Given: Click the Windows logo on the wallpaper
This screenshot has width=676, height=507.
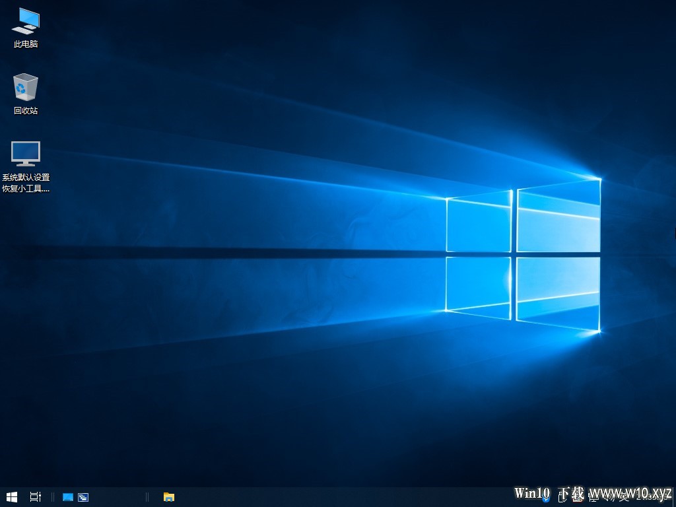Looking at the screenshot, I should tap(523, 253).
